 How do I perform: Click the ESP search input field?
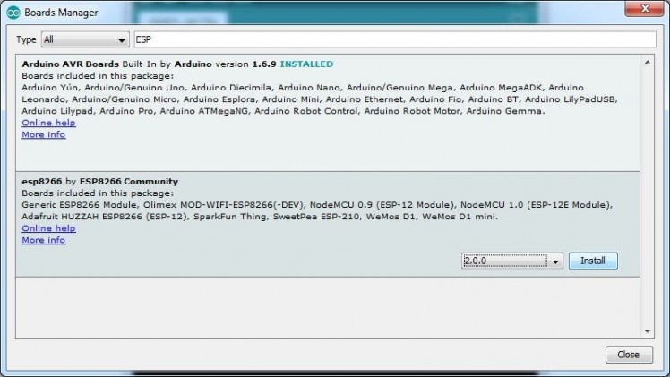click(395, 39)
